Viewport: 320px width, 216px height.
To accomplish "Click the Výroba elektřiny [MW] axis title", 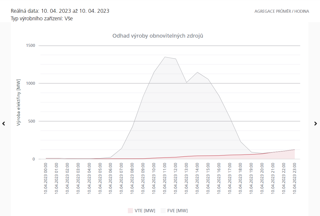I will click(18, 103).
